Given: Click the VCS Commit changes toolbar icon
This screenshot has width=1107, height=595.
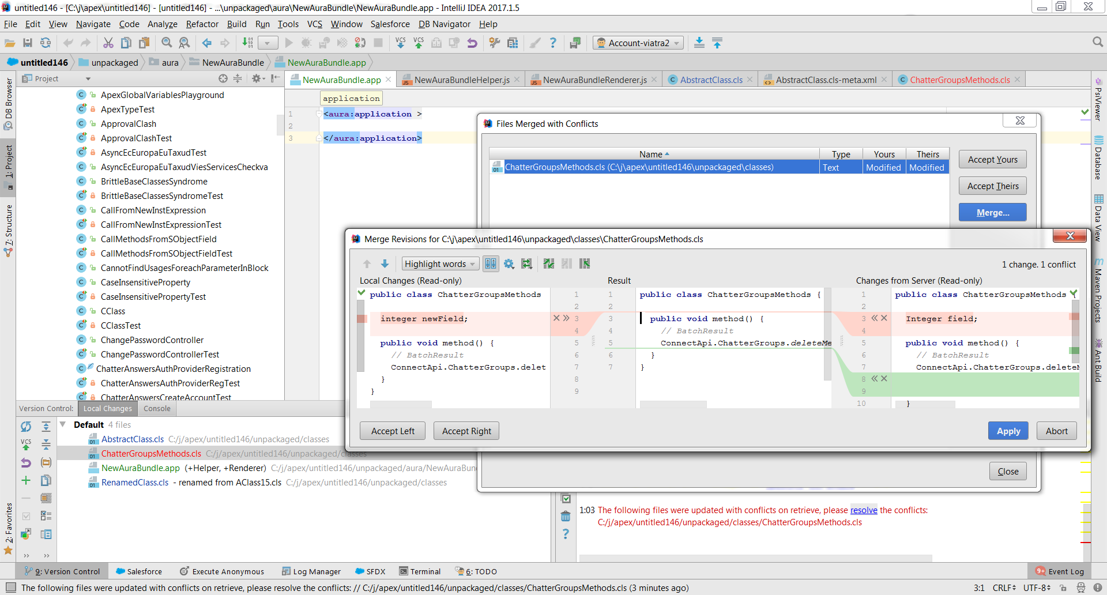Looking at the screenshot, I should [419, 43].
